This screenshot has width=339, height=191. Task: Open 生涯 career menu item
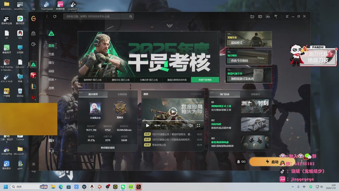point(51,54)
